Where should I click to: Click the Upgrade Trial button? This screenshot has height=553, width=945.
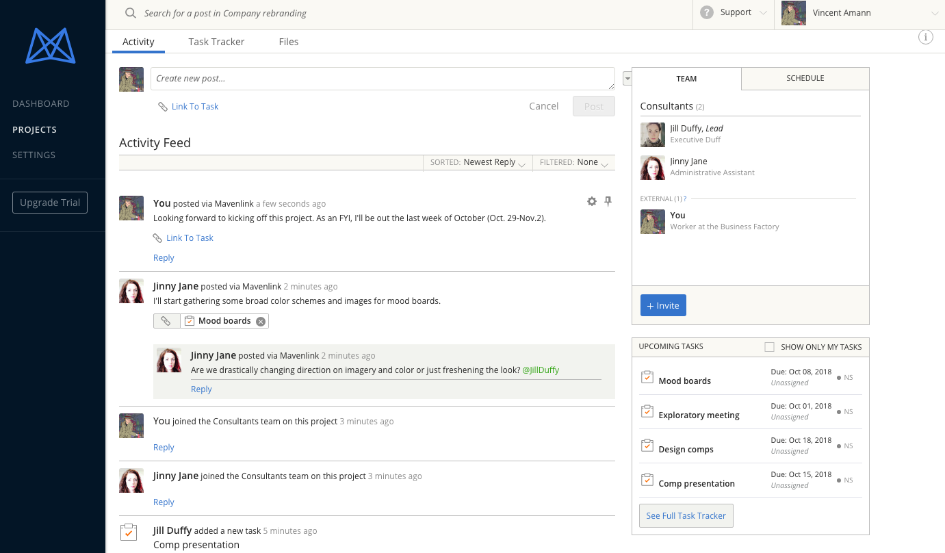(x=50, y=203)
